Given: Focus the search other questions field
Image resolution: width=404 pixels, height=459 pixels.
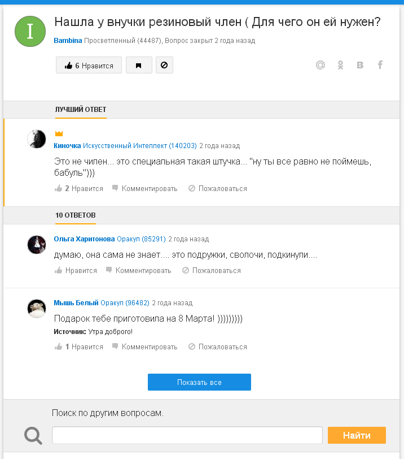Looking at the screenshot, I should [x=187, y=435].
